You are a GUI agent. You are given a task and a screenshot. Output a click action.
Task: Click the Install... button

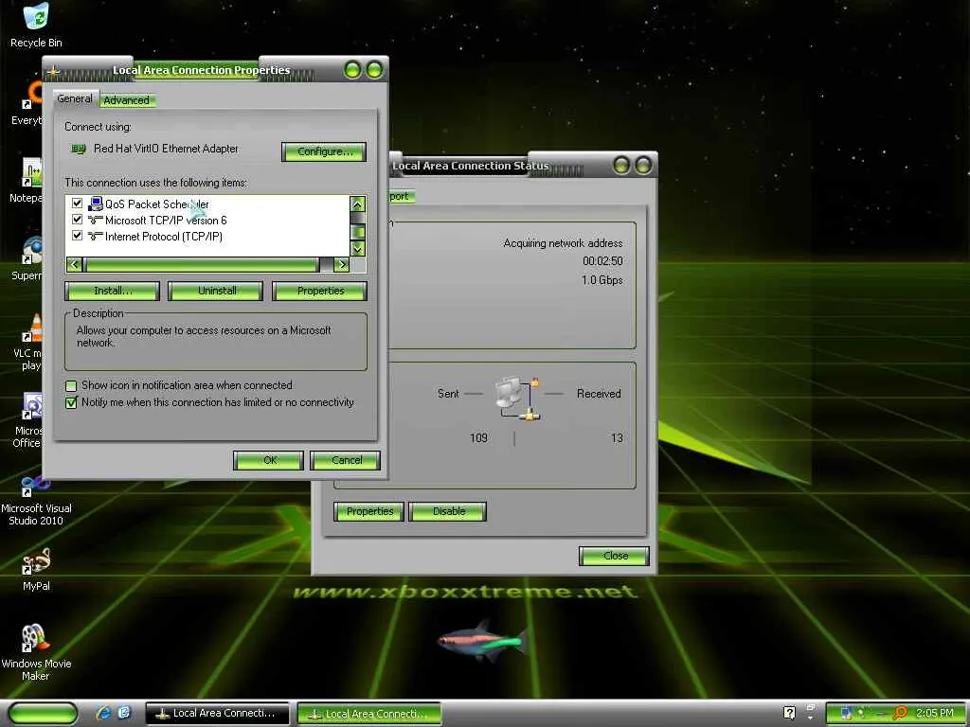tap(112, 291)
